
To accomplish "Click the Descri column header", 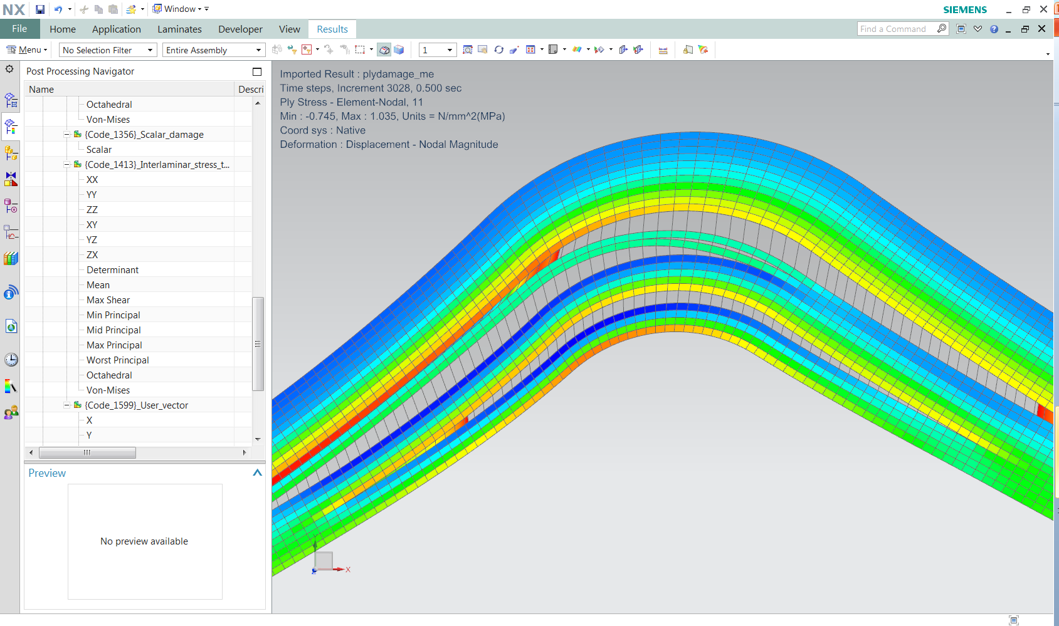I will [250, 90].
